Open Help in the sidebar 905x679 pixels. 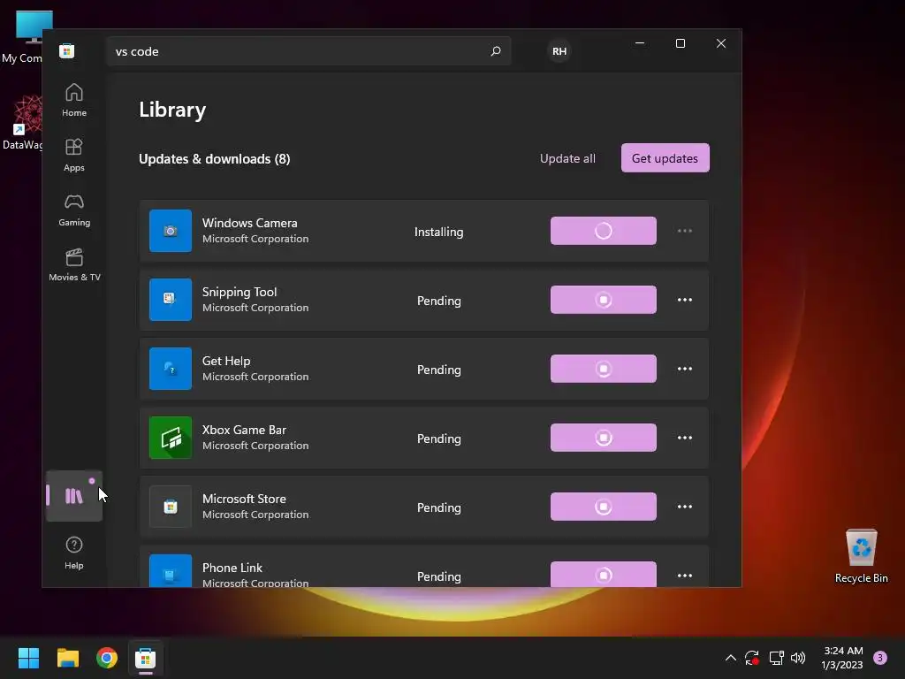pyautogui.click(x=74, y=553)
